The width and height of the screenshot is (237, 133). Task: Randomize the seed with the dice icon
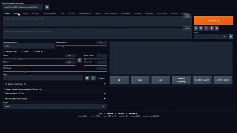[87, 78]
